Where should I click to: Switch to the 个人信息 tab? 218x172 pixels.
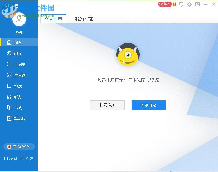pos(53,19)
